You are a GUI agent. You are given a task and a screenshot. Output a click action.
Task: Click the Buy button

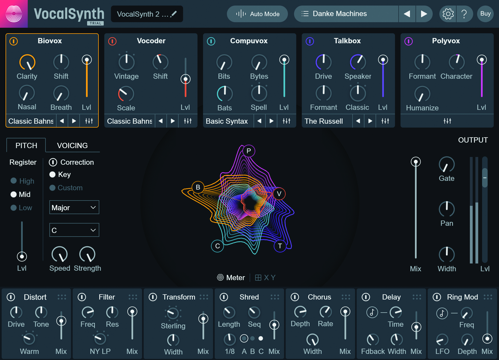coord(485,14)
